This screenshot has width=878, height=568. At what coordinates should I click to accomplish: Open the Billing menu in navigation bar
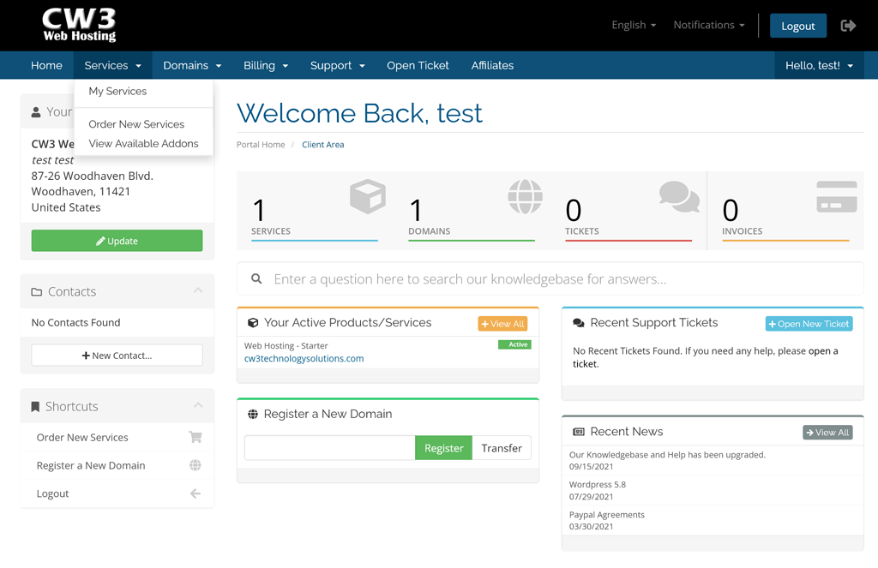266,66
